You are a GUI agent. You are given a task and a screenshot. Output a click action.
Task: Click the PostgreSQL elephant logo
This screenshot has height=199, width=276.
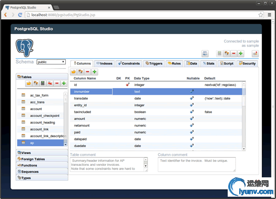coord(24,48)
